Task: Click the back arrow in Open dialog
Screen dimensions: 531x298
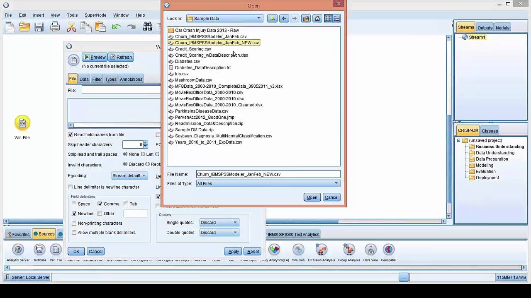Action: tap(284, 19)
